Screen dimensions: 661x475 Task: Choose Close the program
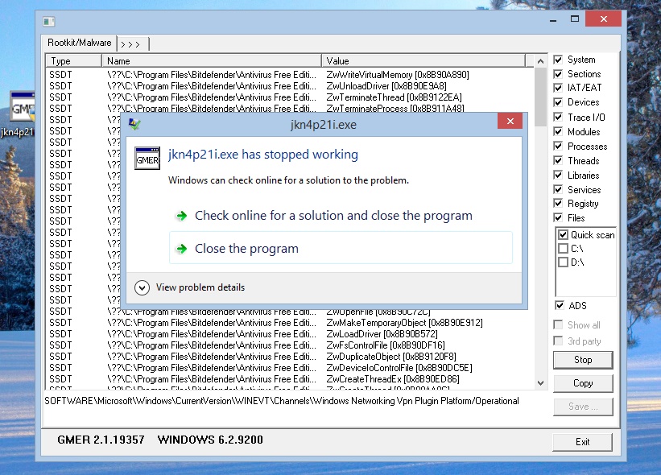(x=341, y=248)
